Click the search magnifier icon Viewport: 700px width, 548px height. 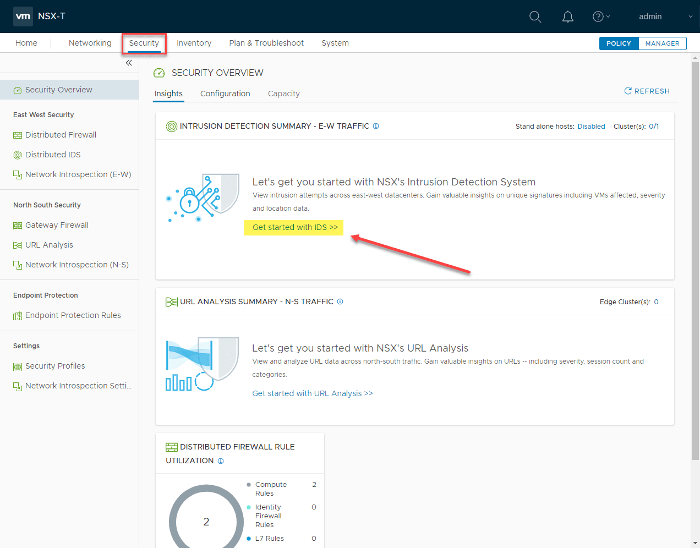535,17
